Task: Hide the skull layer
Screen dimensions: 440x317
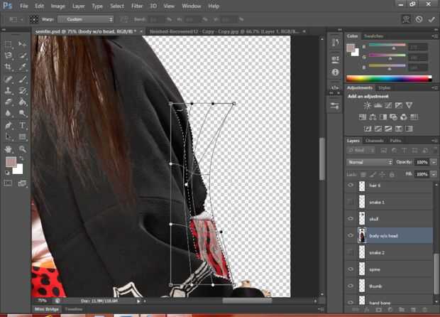Action: point(351,219)
